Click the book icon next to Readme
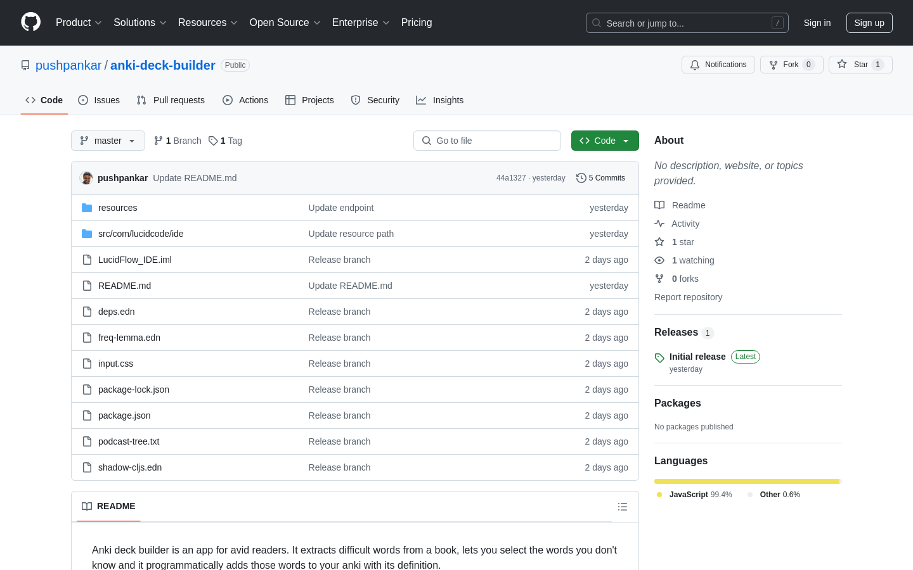913x570 pixels. click(659, 205)
